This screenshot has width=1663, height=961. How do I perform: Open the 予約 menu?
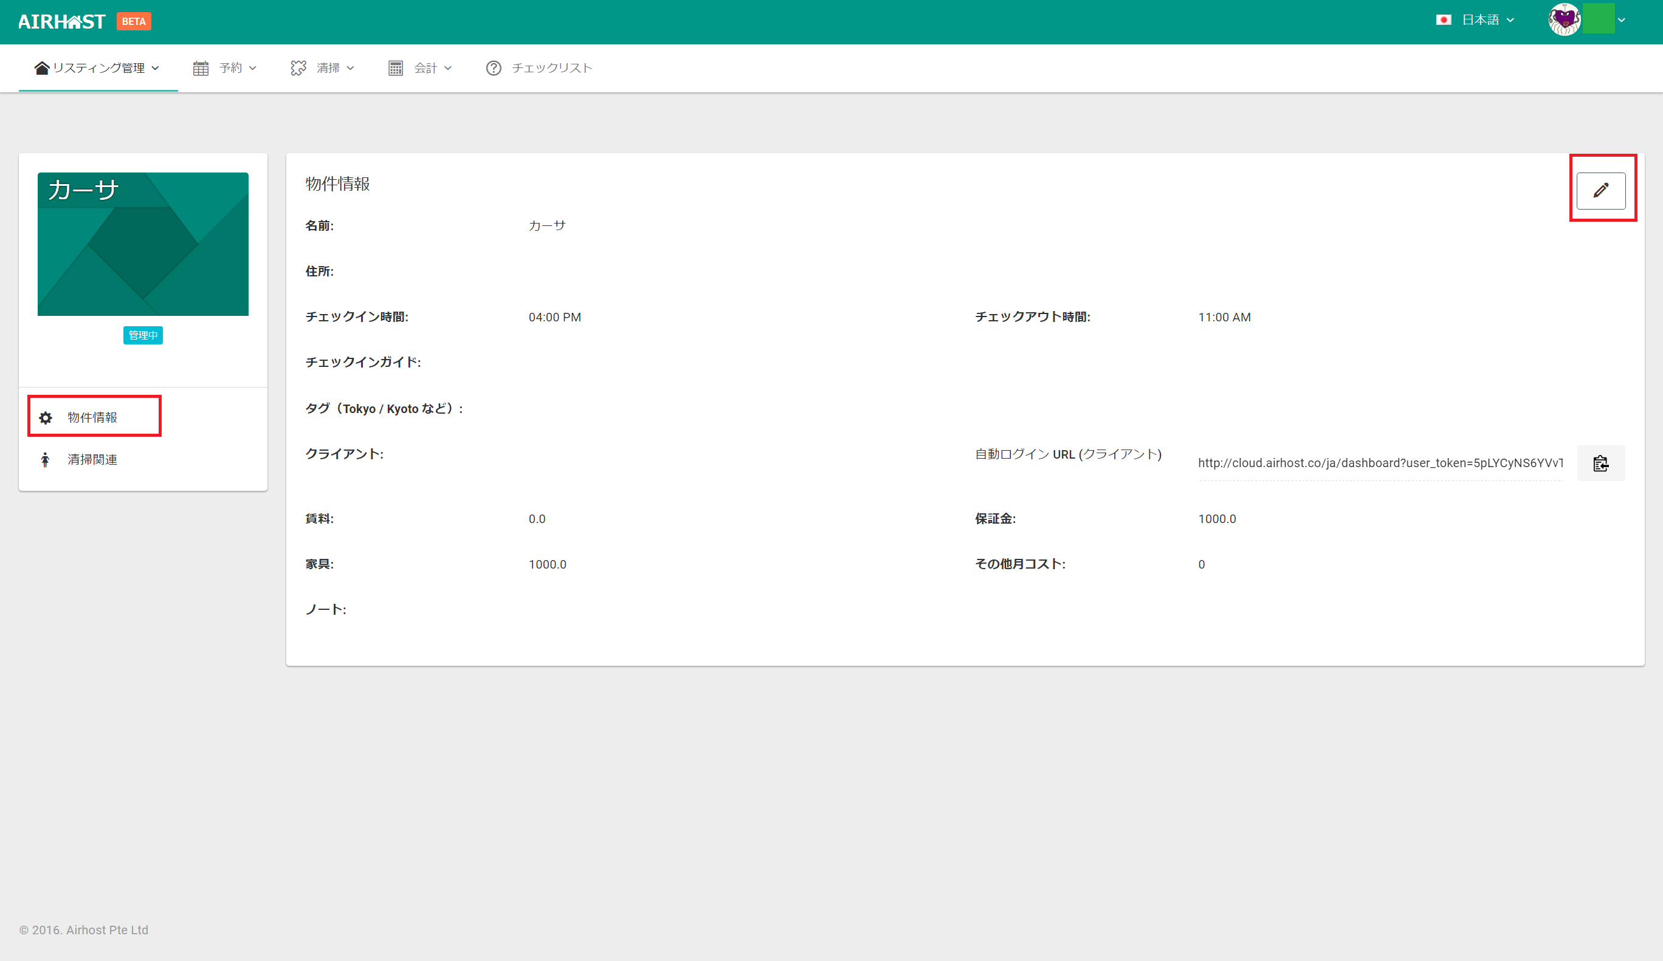tap(231, 68)
